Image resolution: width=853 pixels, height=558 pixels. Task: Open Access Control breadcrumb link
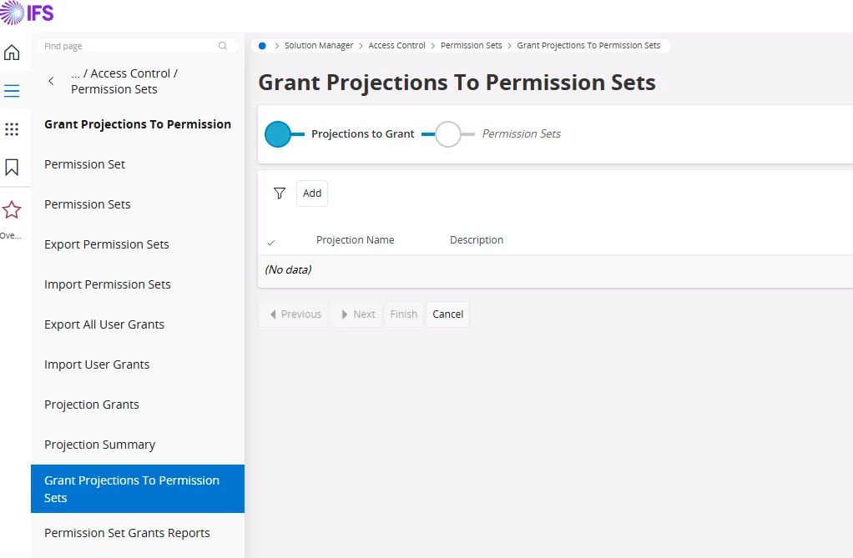(x=396, y=46)
